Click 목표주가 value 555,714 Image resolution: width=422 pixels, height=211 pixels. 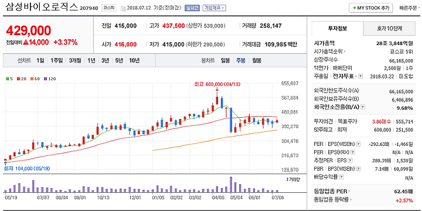pyautogui.click(x=404, y=122)
